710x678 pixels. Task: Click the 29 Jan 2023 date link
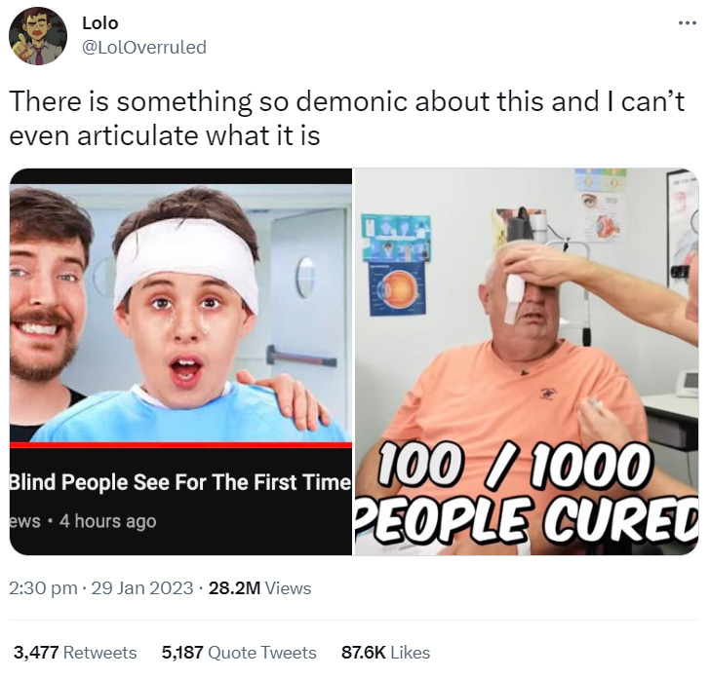click(142, 588)
